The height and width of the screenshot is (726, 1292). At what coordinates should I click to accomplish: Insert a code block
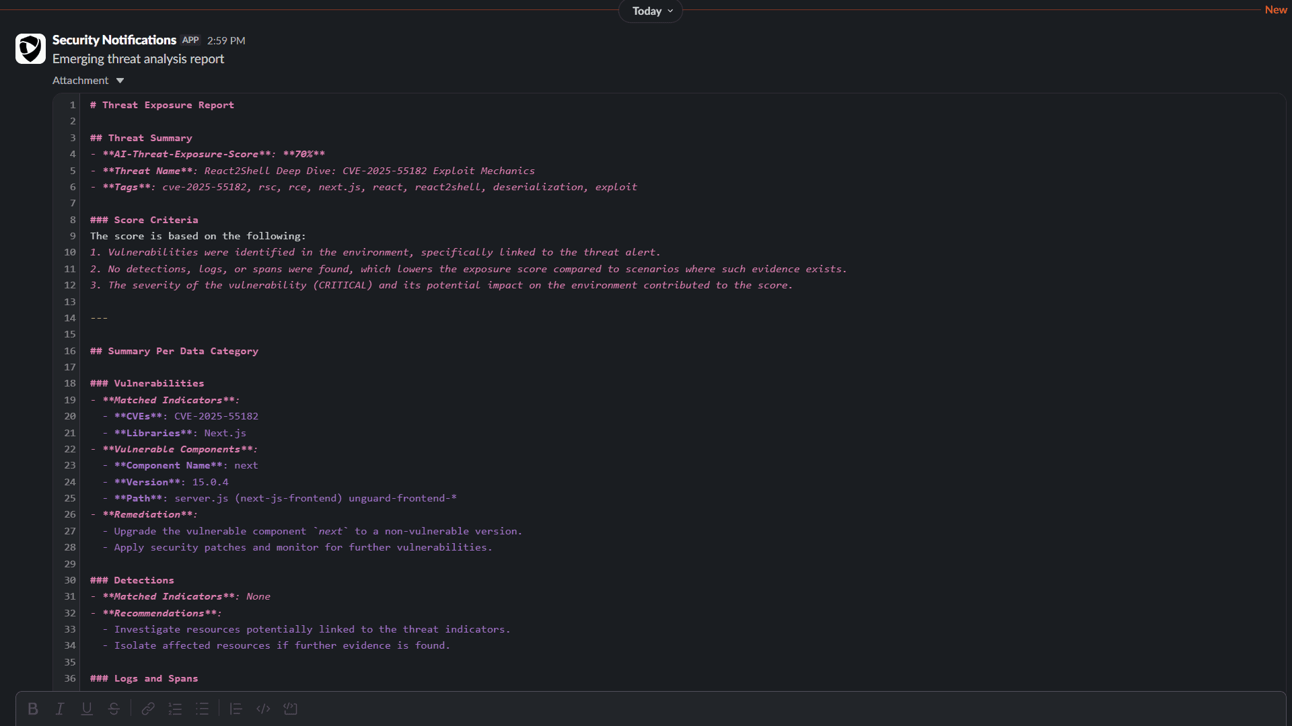click(290, 709)
